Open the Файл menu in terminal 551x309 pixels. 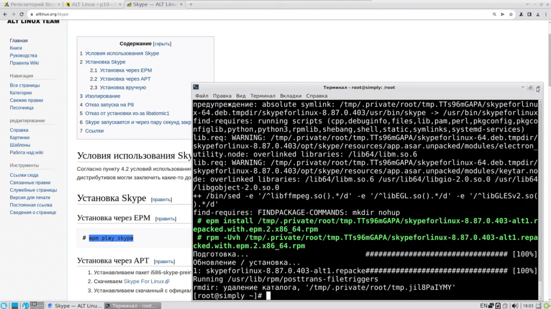point(202,96)
